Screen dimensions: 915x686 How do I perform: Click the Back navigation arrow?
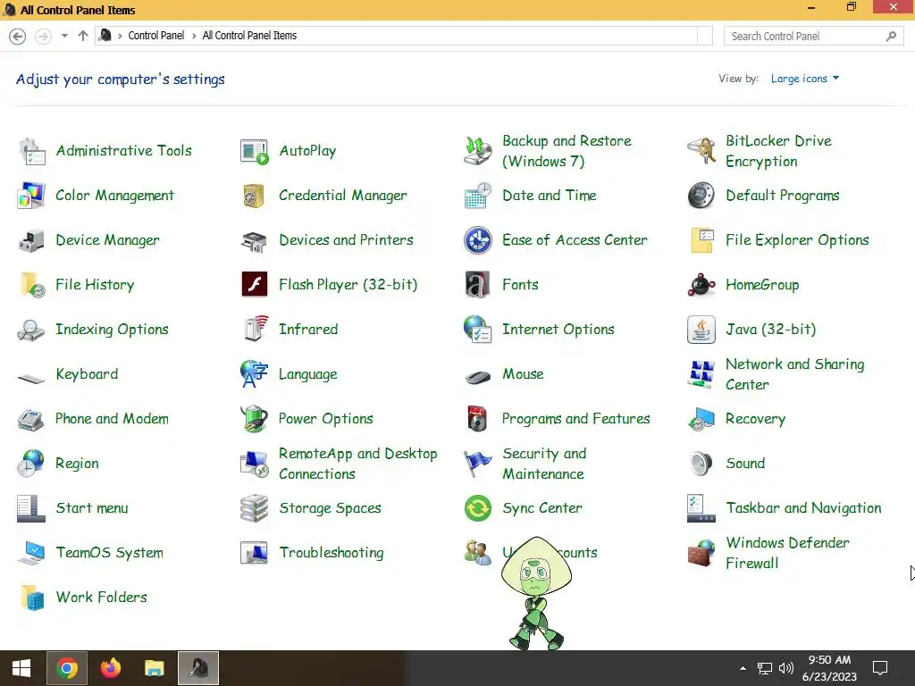pos(18,36)
